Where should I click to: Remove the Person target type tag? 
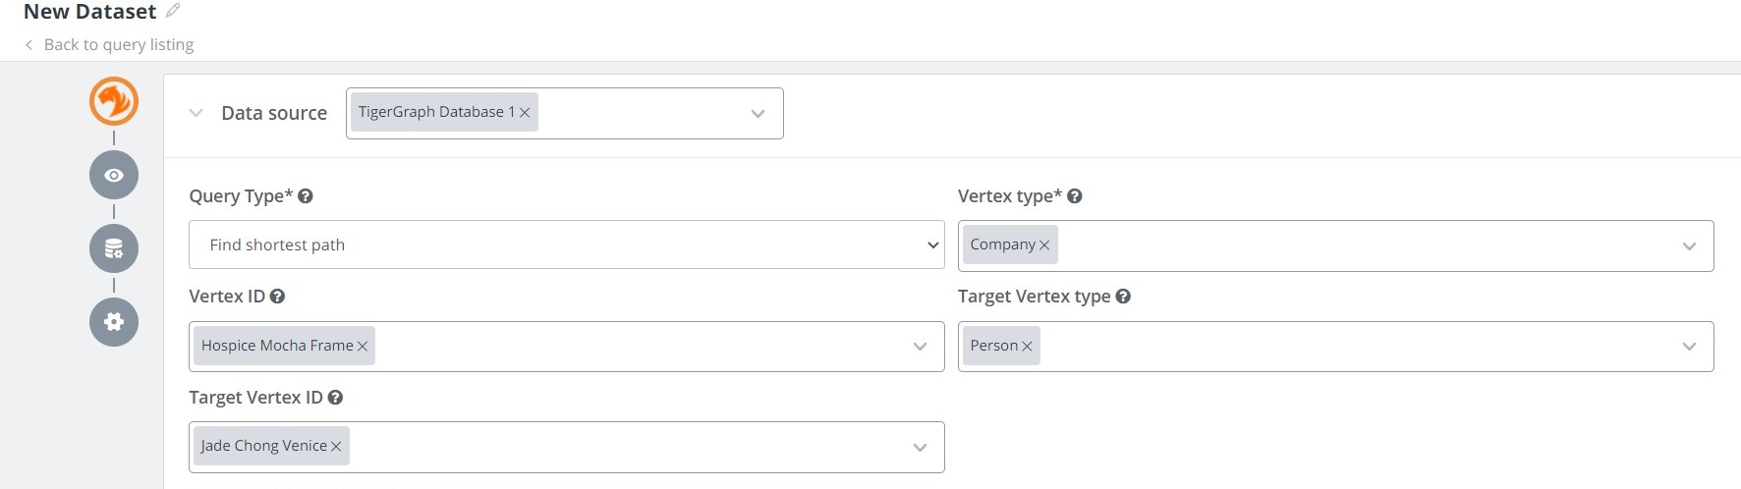tap(1027, 347)
